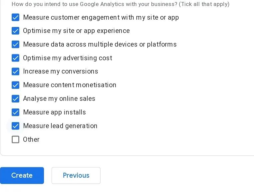Untick the Measure lead generation checkbox

pos(16,126)
